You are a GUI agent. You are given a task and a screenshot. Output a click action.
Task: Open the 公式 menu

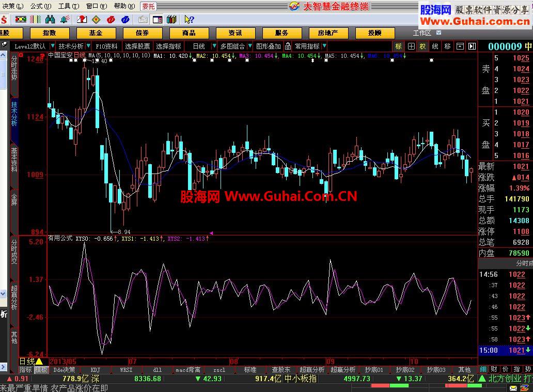point(40,6)
